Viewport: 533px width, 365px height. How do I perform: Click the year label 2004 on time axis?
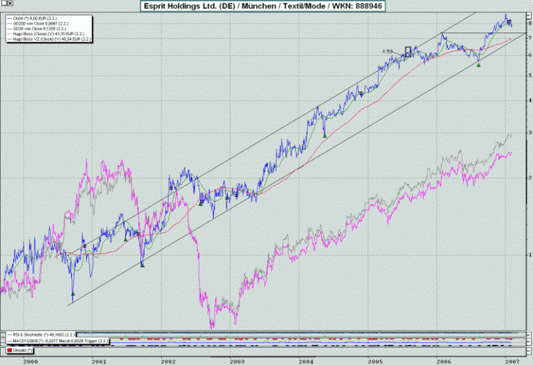(306, 362)
